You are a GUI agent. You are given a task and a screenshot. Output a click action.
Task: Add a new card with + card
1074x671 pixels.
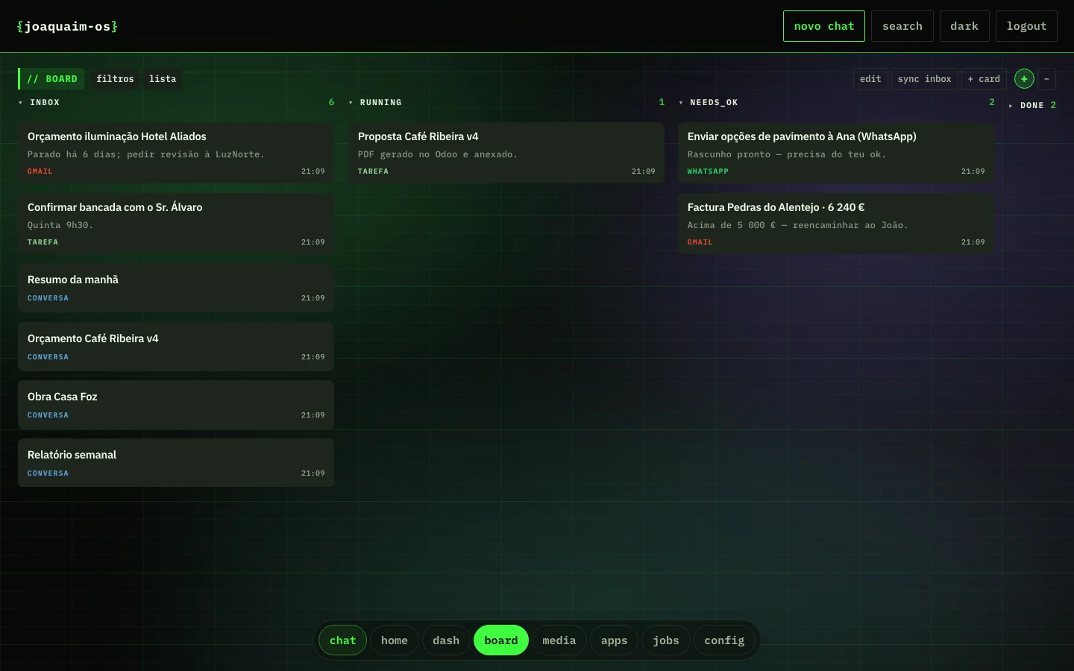[984, 79]
